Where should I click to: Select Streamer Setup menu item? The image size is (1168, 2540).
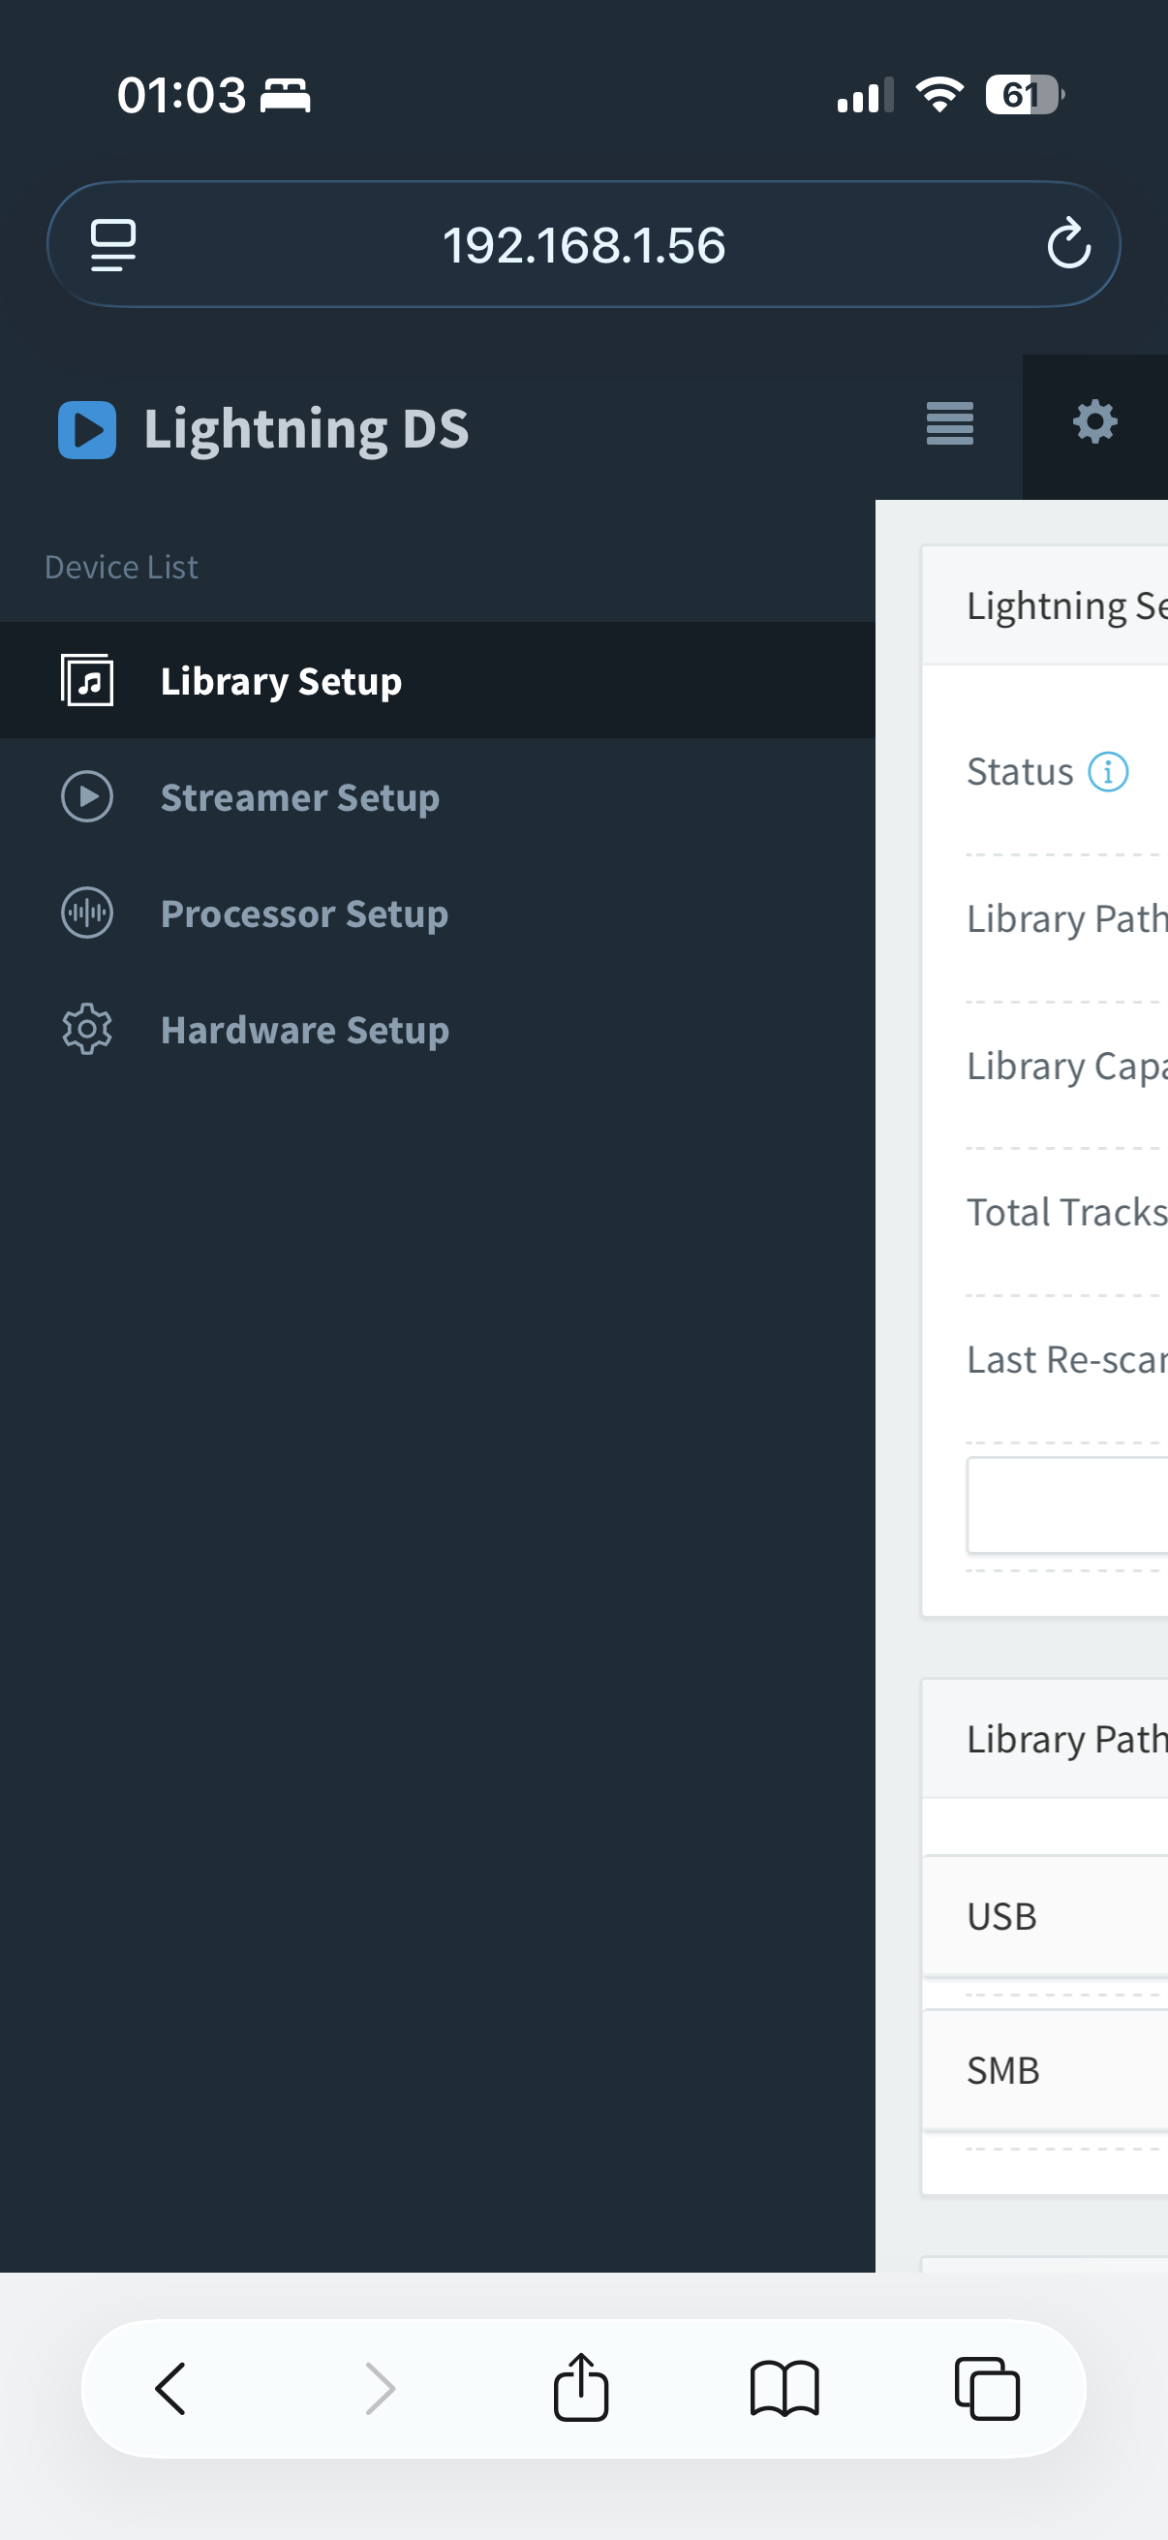click(x=438, y=796)
